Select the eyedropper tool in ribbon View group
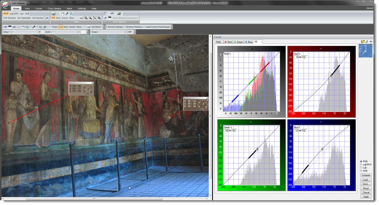The height and width of the screenshot is (205, 379). (67, 14)
